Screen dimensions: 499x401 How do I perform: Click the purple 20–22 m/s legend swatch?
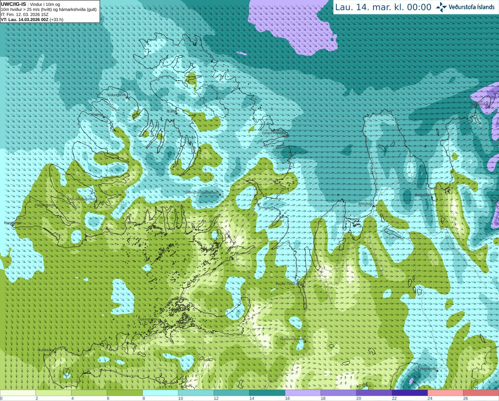click(374, 393)
